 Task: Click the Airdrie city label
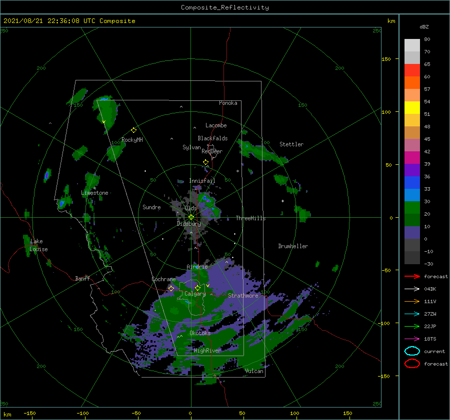[x=197, y=267]
